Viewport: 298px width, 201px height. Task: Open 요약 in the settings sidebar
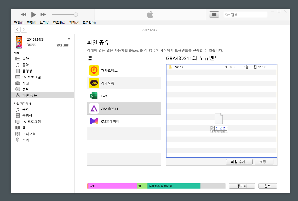43,59
